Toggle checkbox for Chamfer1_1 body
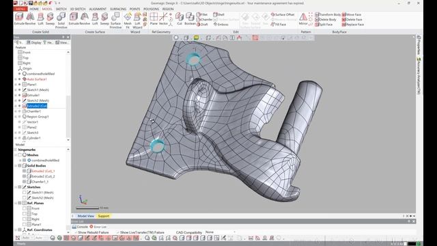 click(x=25, y=182)
